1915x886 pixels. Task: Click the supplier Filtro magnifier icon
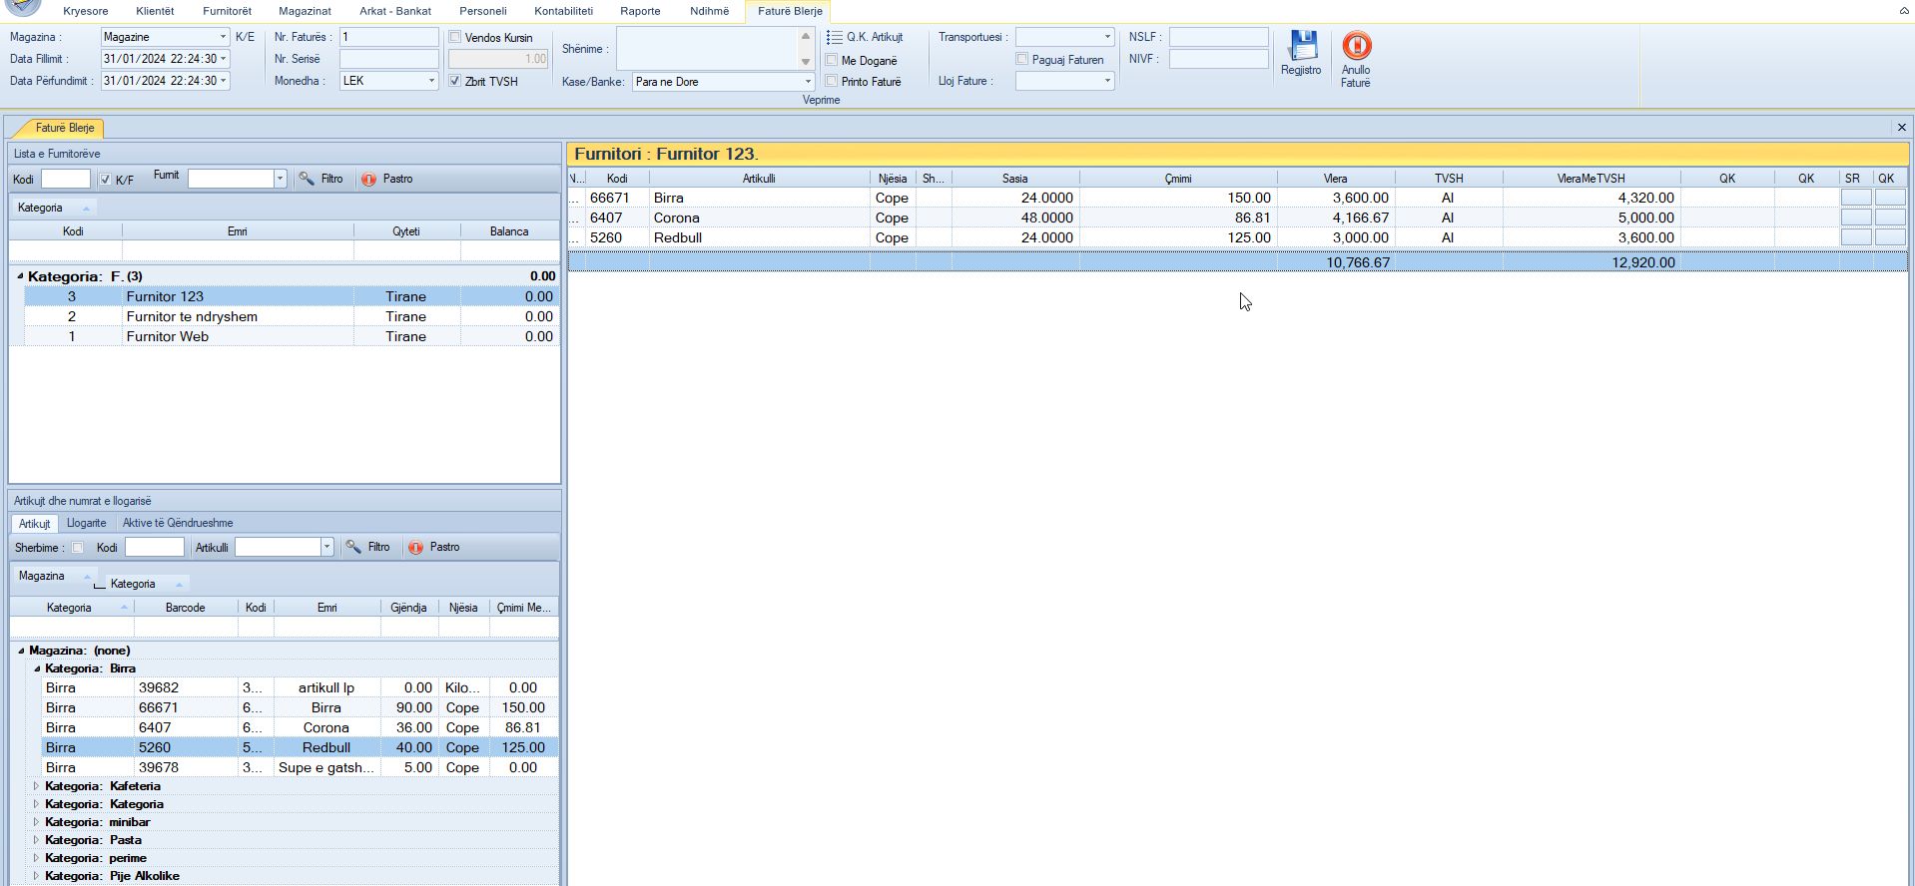click(307, 179)
